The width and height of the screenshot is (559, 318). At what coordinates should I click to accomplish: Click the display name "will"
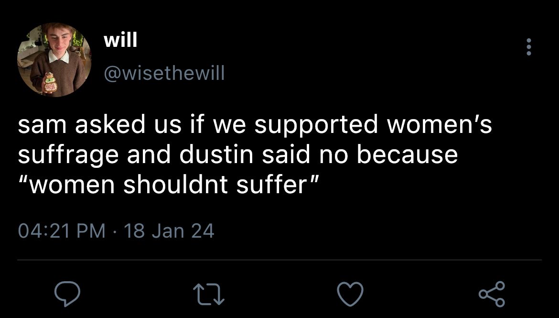120,40
